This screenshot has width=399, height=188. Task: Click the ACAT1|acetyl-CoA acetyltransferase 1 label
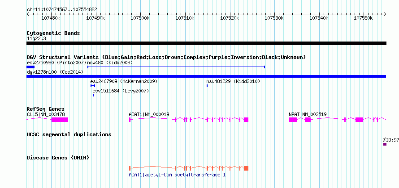click(177, 175)
